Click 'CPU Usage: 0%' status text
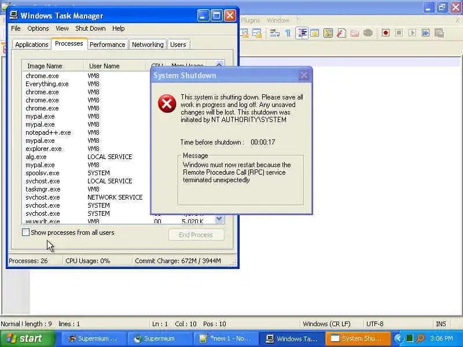This screenshot has width=463, height=347. point(88,261)
